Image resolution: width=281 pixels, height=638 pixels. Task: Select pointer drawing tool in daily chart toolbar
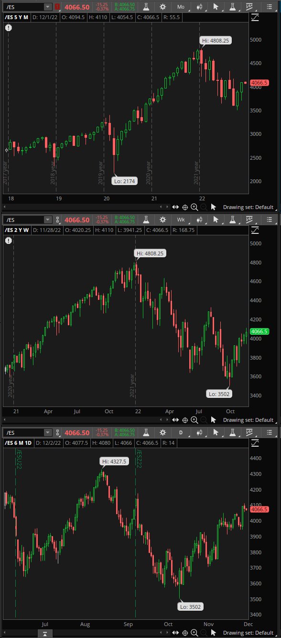pyautogui.click(x=216, y=432)
